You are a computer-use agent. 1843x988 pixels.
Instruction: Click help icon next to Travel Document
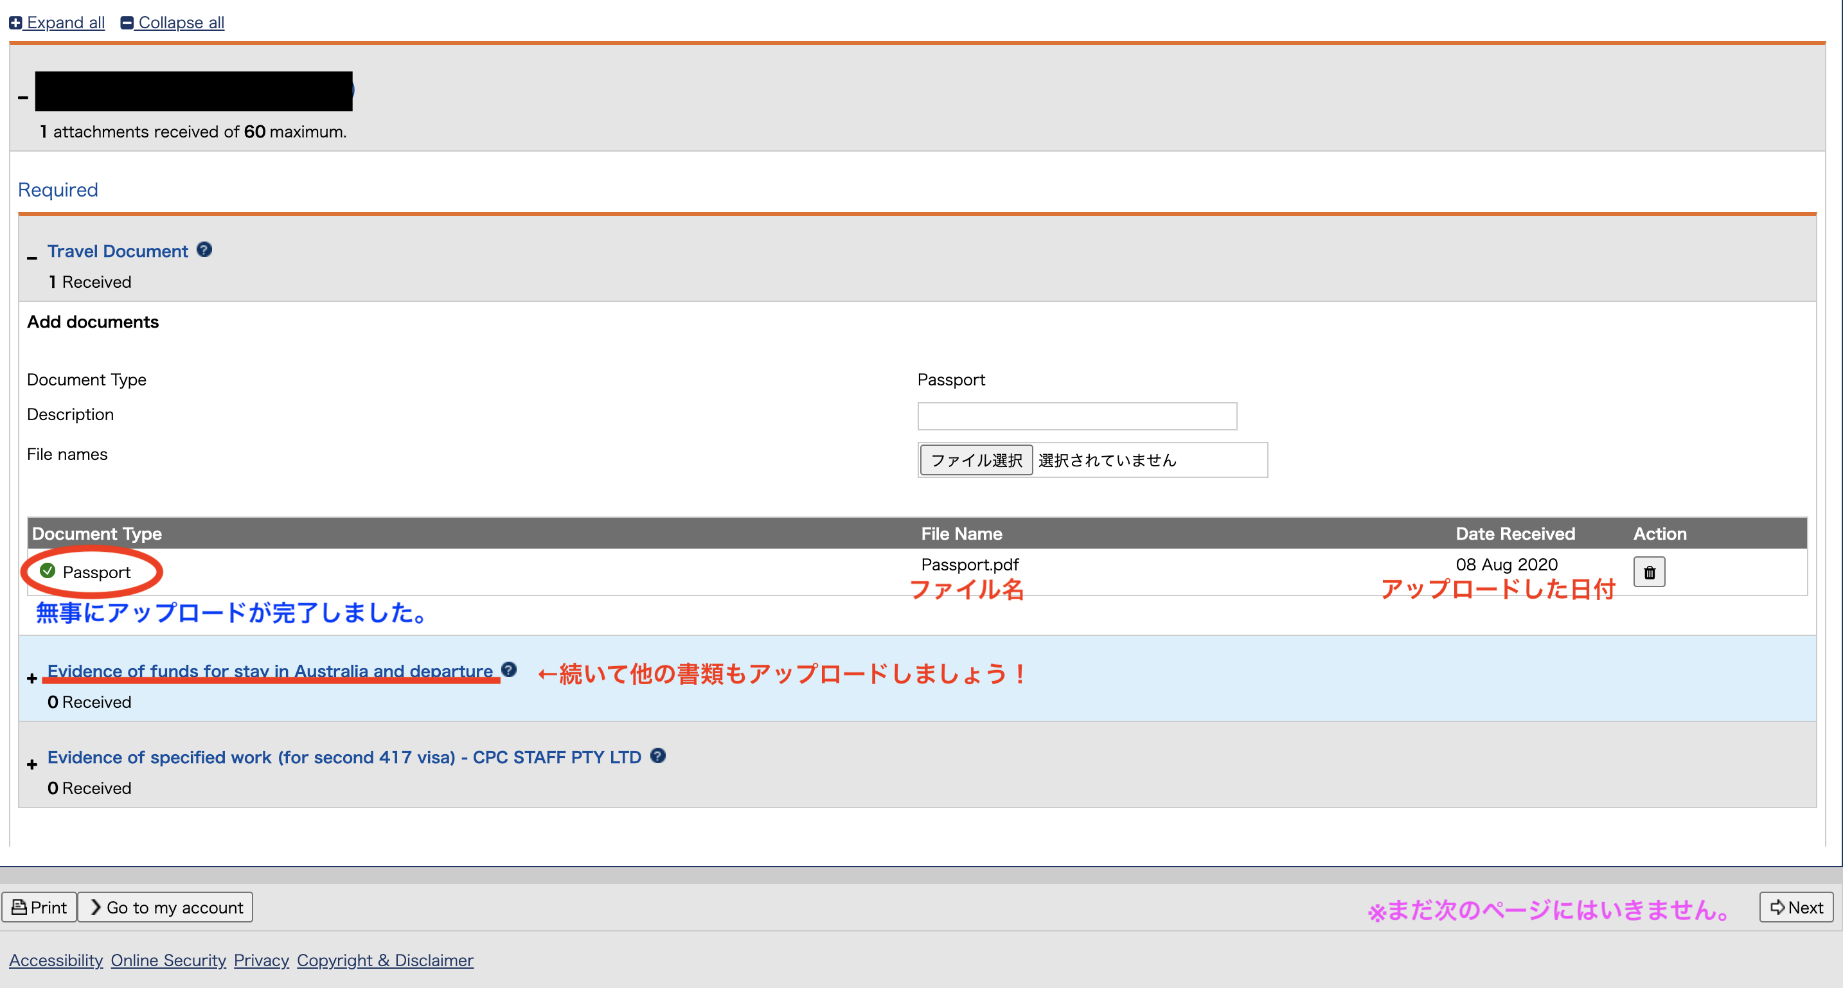click(204, 250)
